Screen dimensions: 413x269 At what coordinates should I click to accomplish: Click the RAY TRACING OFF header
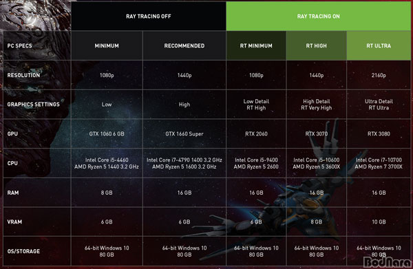tap(149, 16)
